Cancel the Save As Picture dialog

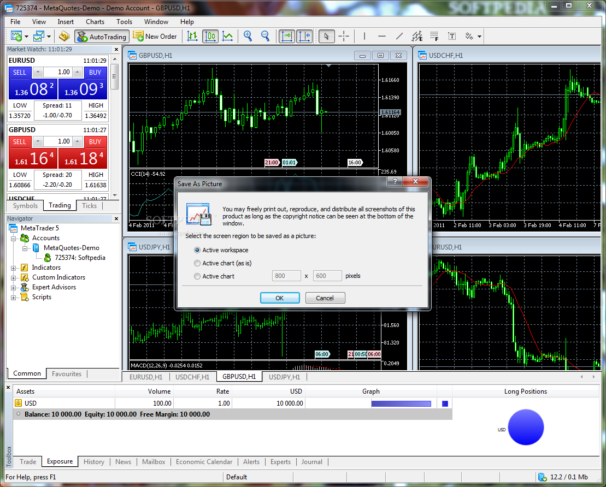point(325,298)
